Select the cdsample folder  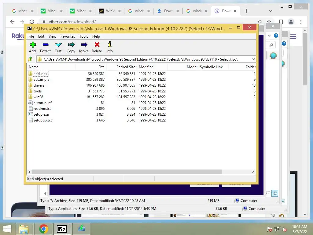(41, 80)
